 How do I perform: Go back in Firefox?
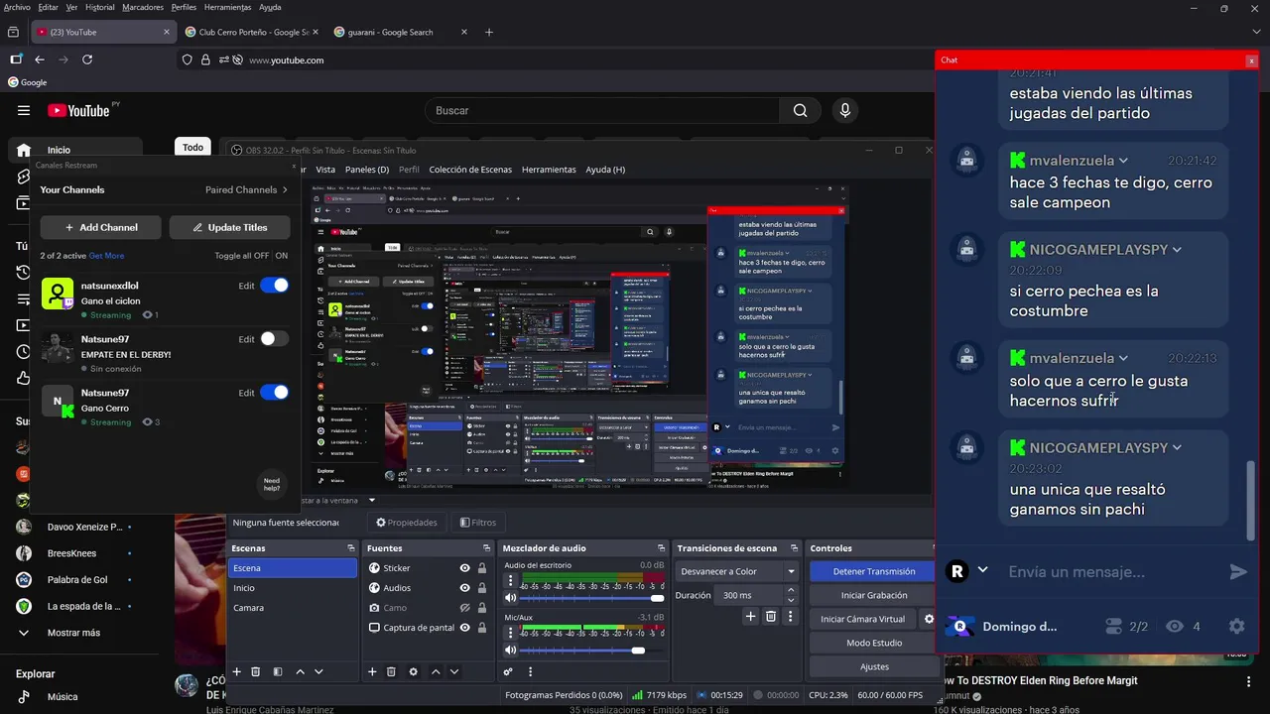(x=40, y=59)
